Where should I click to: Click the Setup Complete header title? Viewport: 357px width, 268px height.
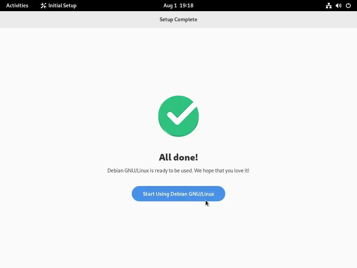pyautogui.click(x=178, y=20)
